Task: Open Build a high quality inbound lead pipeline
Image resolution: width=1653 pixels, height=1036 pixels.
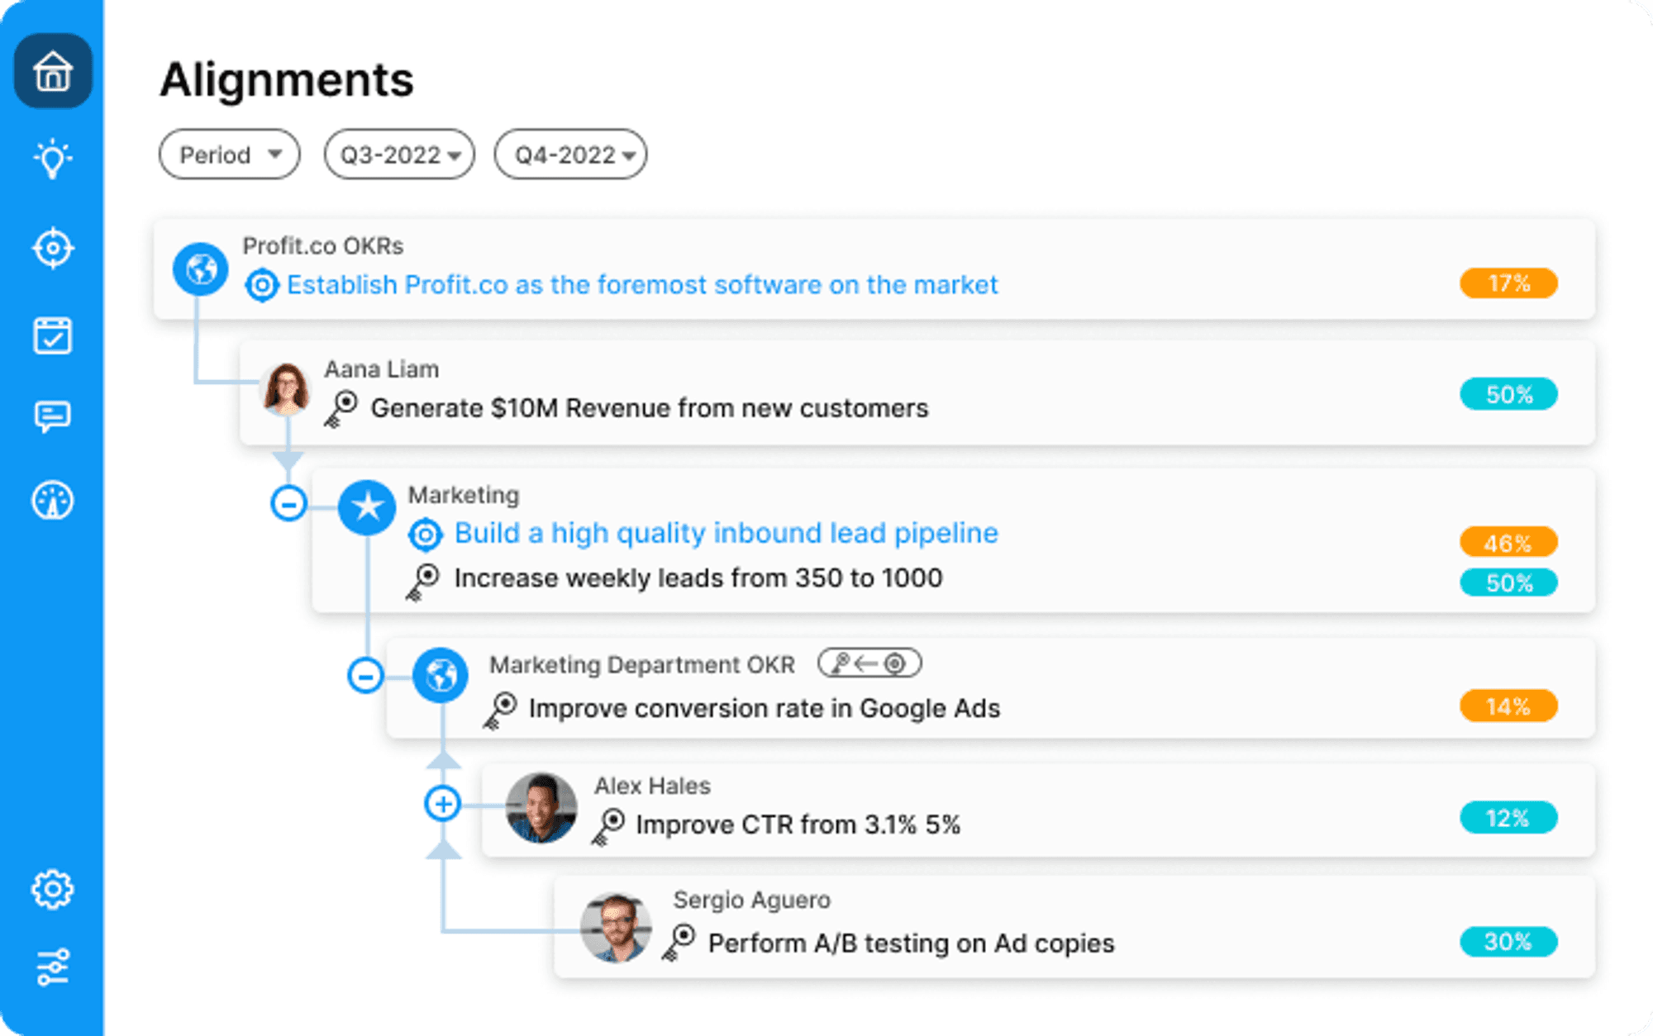Action: [726, 534]
